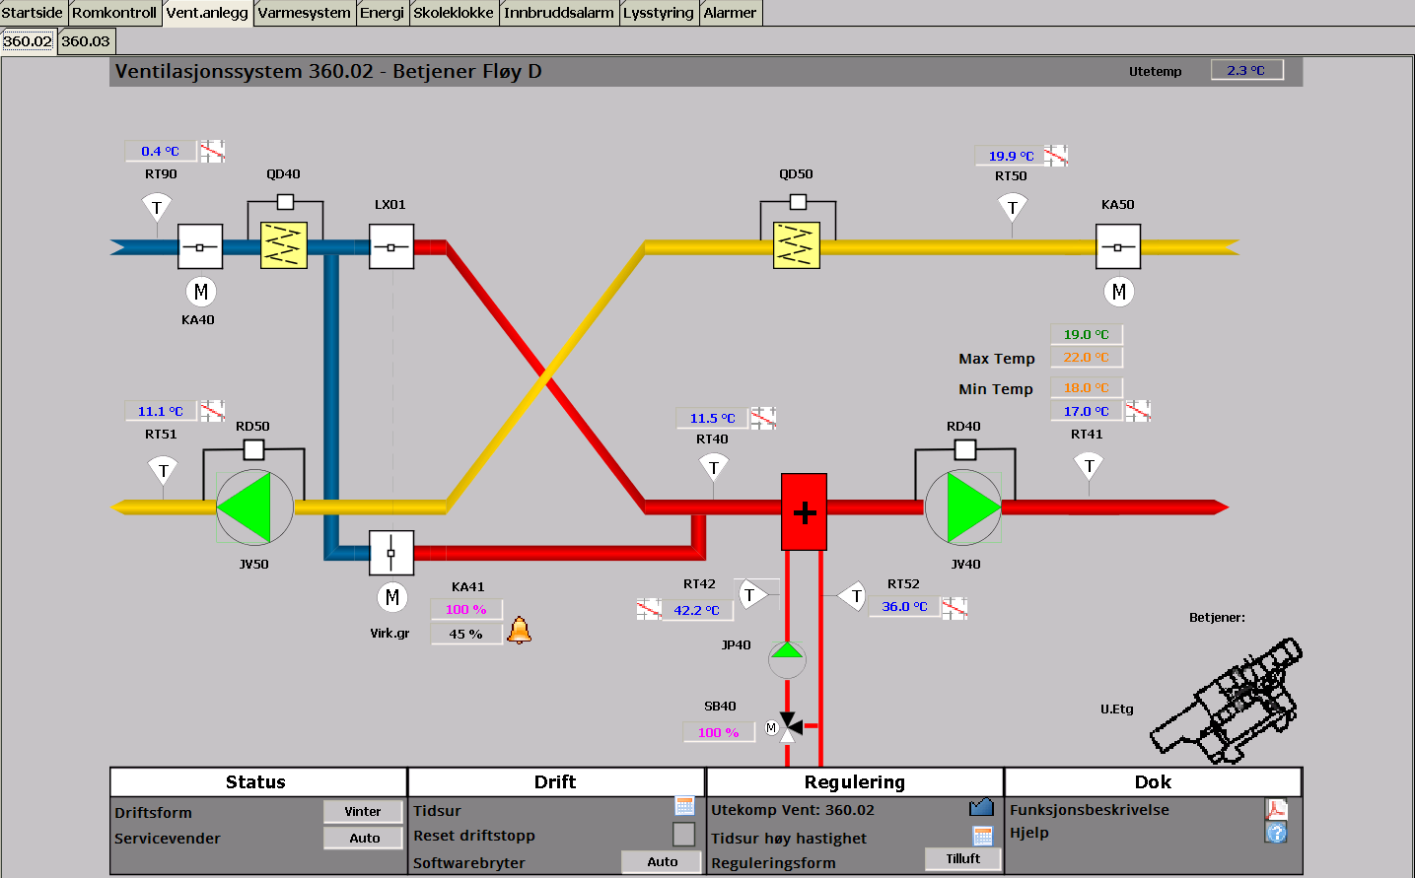The height and width of the screenshot is (878, 1415).
Task: Go to the Startside tab
Action: pos(33,13)
